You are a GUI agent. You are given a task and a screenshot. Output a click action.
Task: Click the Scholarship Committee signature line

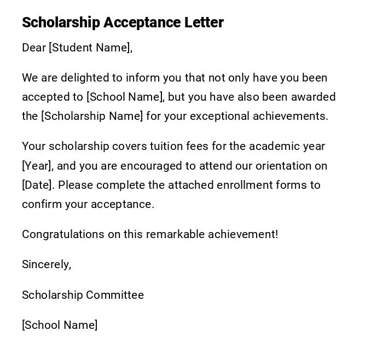83,295
